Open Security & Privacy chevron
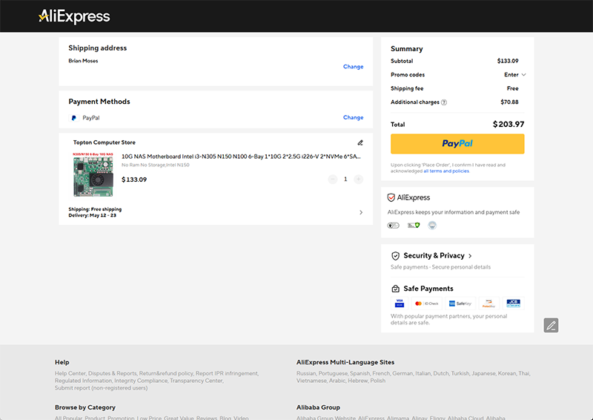The width and height of the screenshot is (593, 420). (x=470, y=256)
